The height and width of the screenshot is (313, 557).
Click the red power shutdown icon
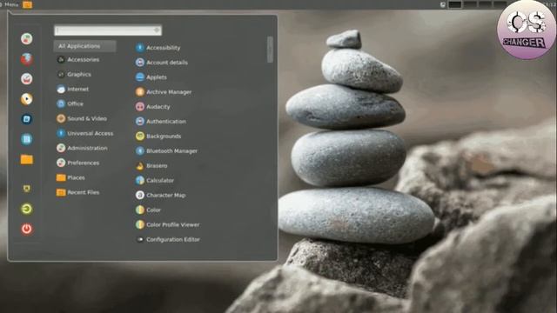coord(27,229)
